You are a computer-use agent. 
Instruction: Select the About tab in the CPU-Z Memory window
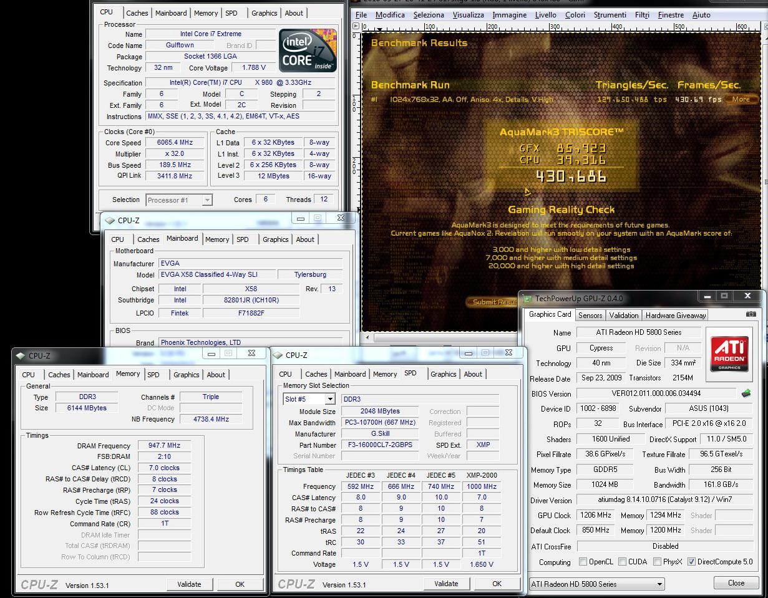point(216,375)
